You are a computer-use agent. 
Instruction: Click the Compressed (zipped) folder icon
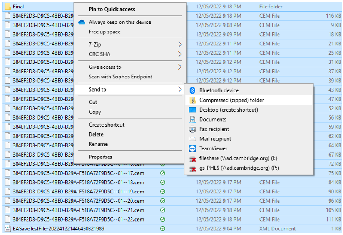coord(192,100)
